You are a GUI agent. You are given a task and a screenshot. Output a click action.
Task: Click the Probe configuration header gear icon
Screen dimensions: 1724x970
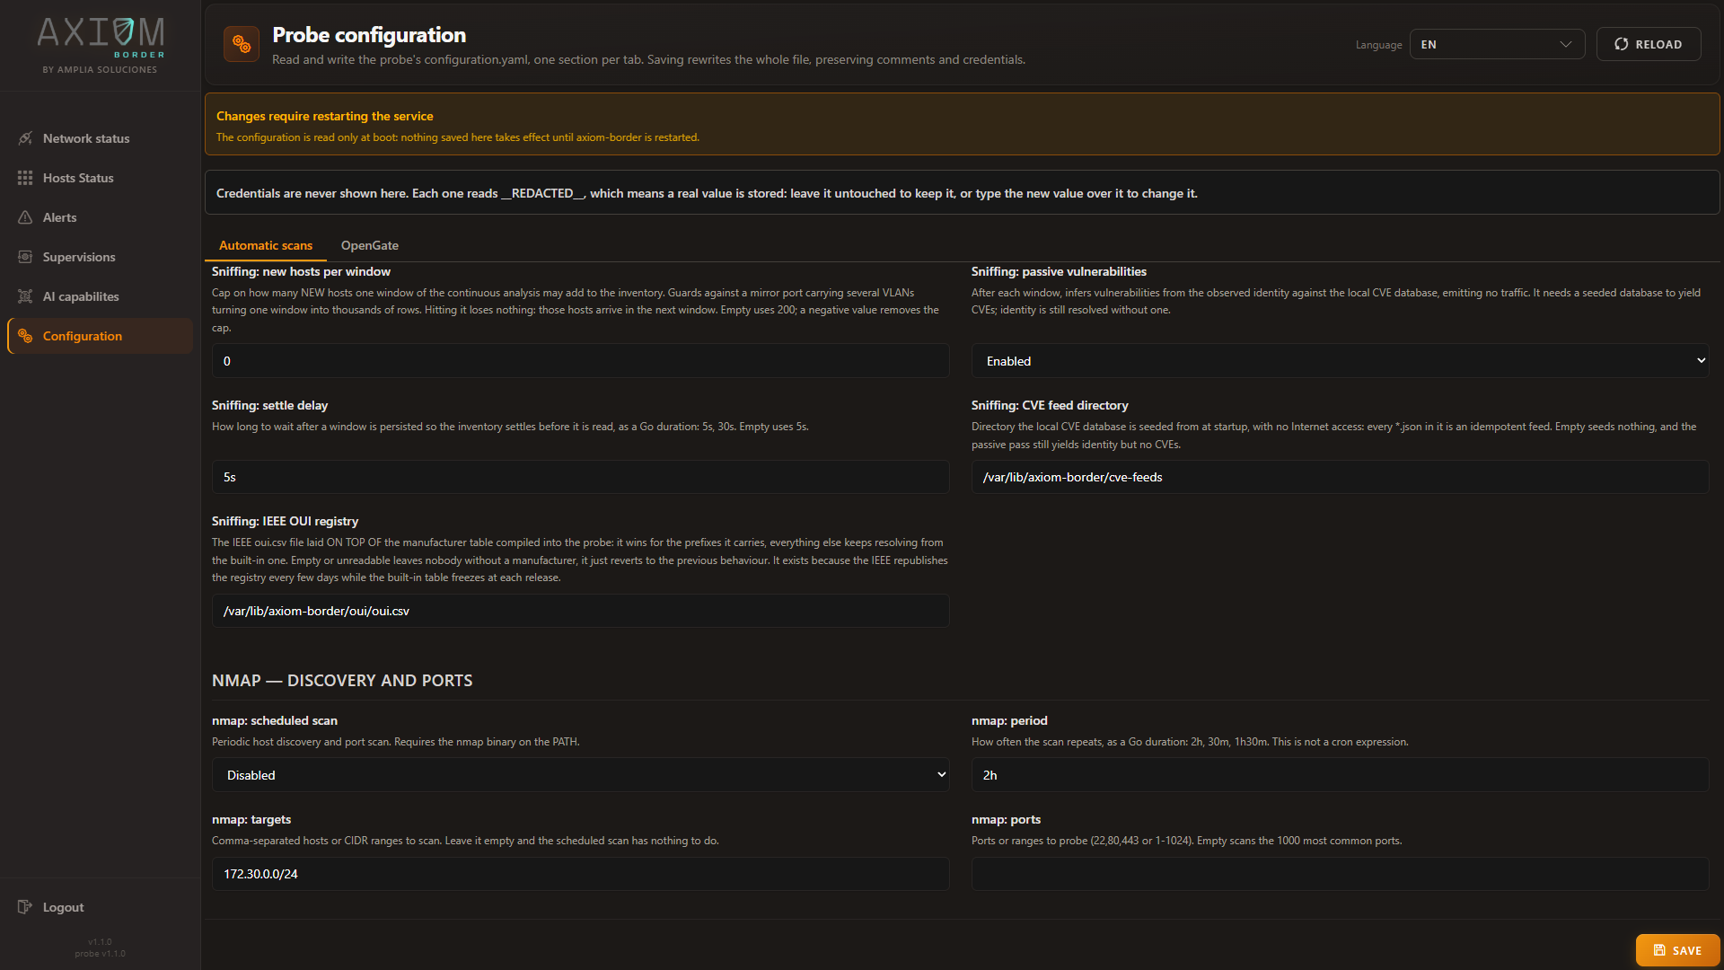click(242, 44)
